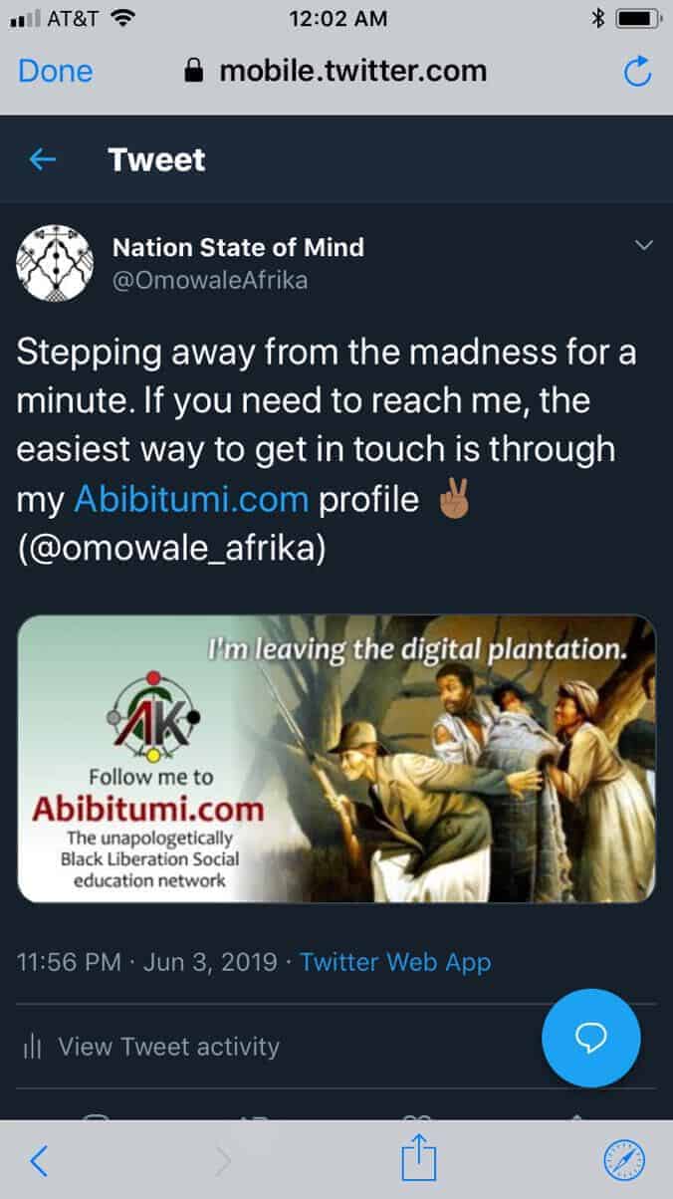Go back with bottom left chevron
This screenshot has width=673, height=1199.
click(x=39, y=1160)
